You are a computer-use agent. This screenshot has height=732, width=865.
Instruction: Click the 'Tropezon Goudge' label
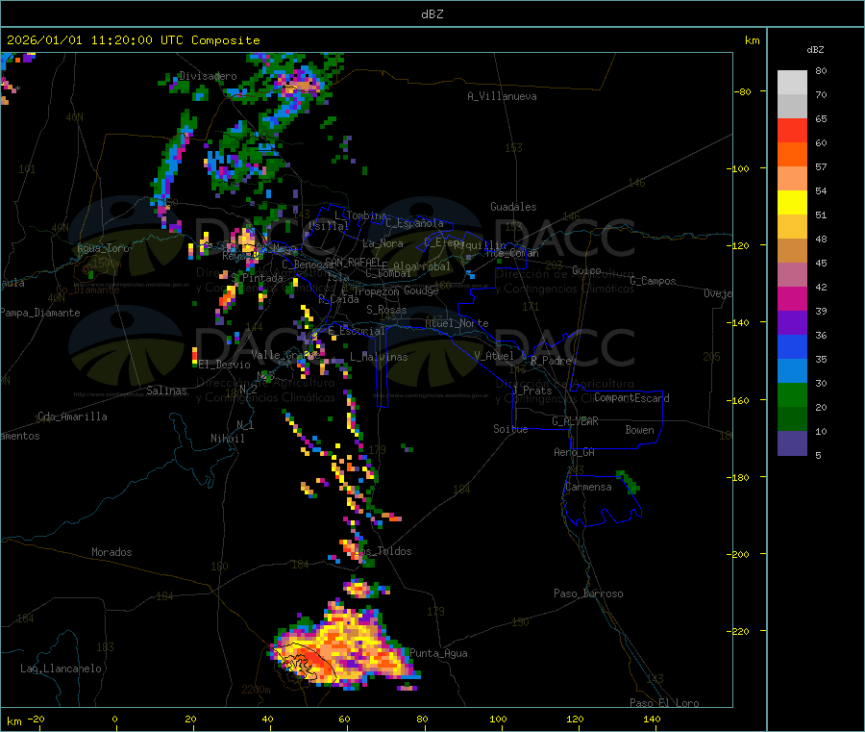pyautogui.click(x=396, y=290)
